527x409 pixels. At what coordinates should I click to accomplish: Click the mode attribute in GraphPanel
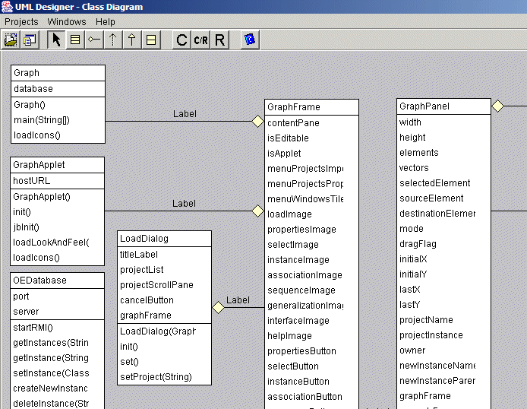click(412, 229)
